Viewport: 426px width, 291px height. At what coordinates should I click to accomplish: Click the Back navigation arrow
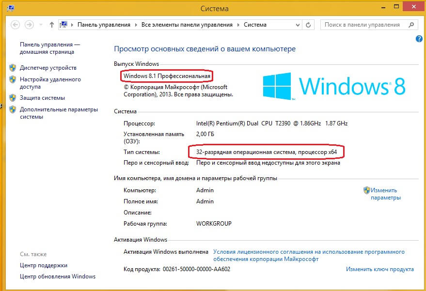(x=16, y=25)
